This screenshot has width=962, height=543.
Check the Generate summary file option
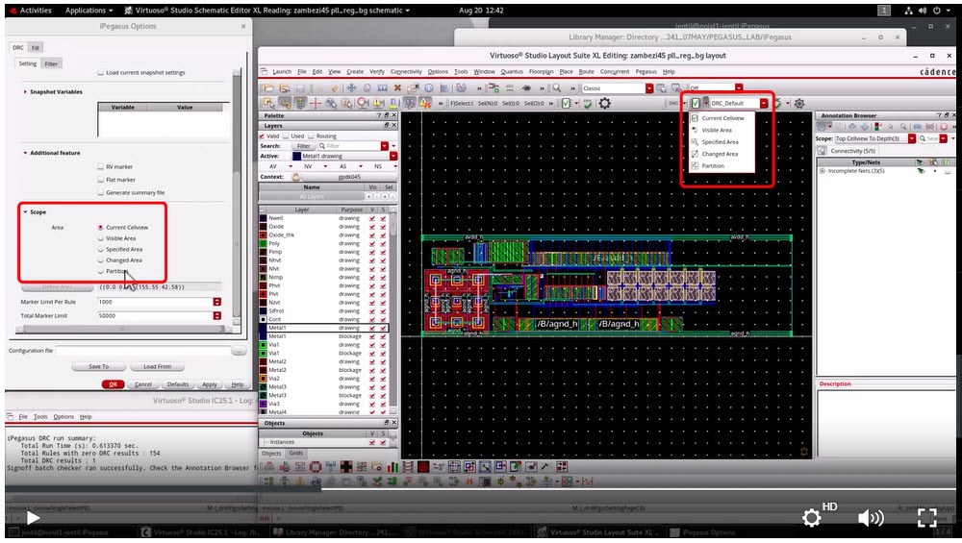[100, 192]
